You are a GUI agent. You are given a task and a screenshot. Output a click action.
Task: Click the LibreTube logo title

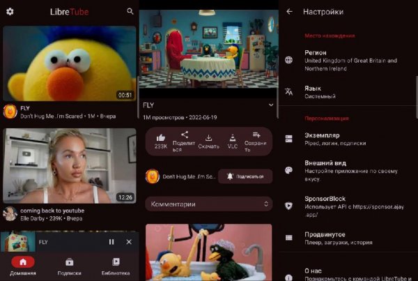(x=69, y=12)
